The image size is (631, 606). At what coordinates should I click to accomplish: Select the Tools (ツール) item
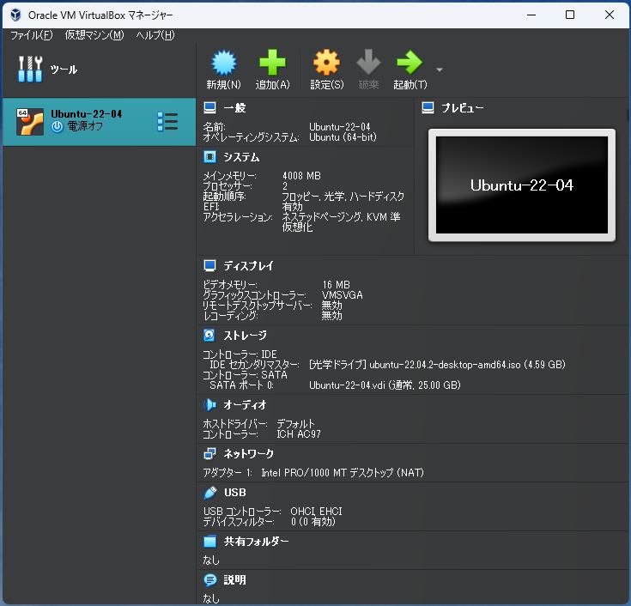tap(99, 70)
